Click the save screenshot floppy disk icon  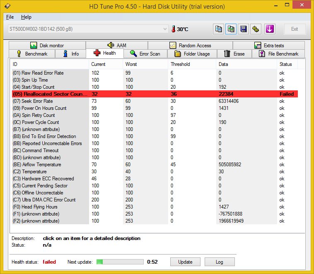[x=243, y=29]
